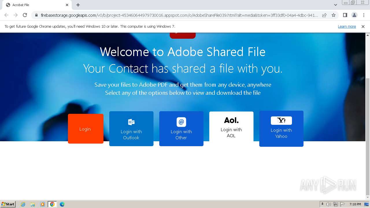Click the taskbar clock showing 7:18 PM
The image size is (370, 208).
[x=355, y=204]
